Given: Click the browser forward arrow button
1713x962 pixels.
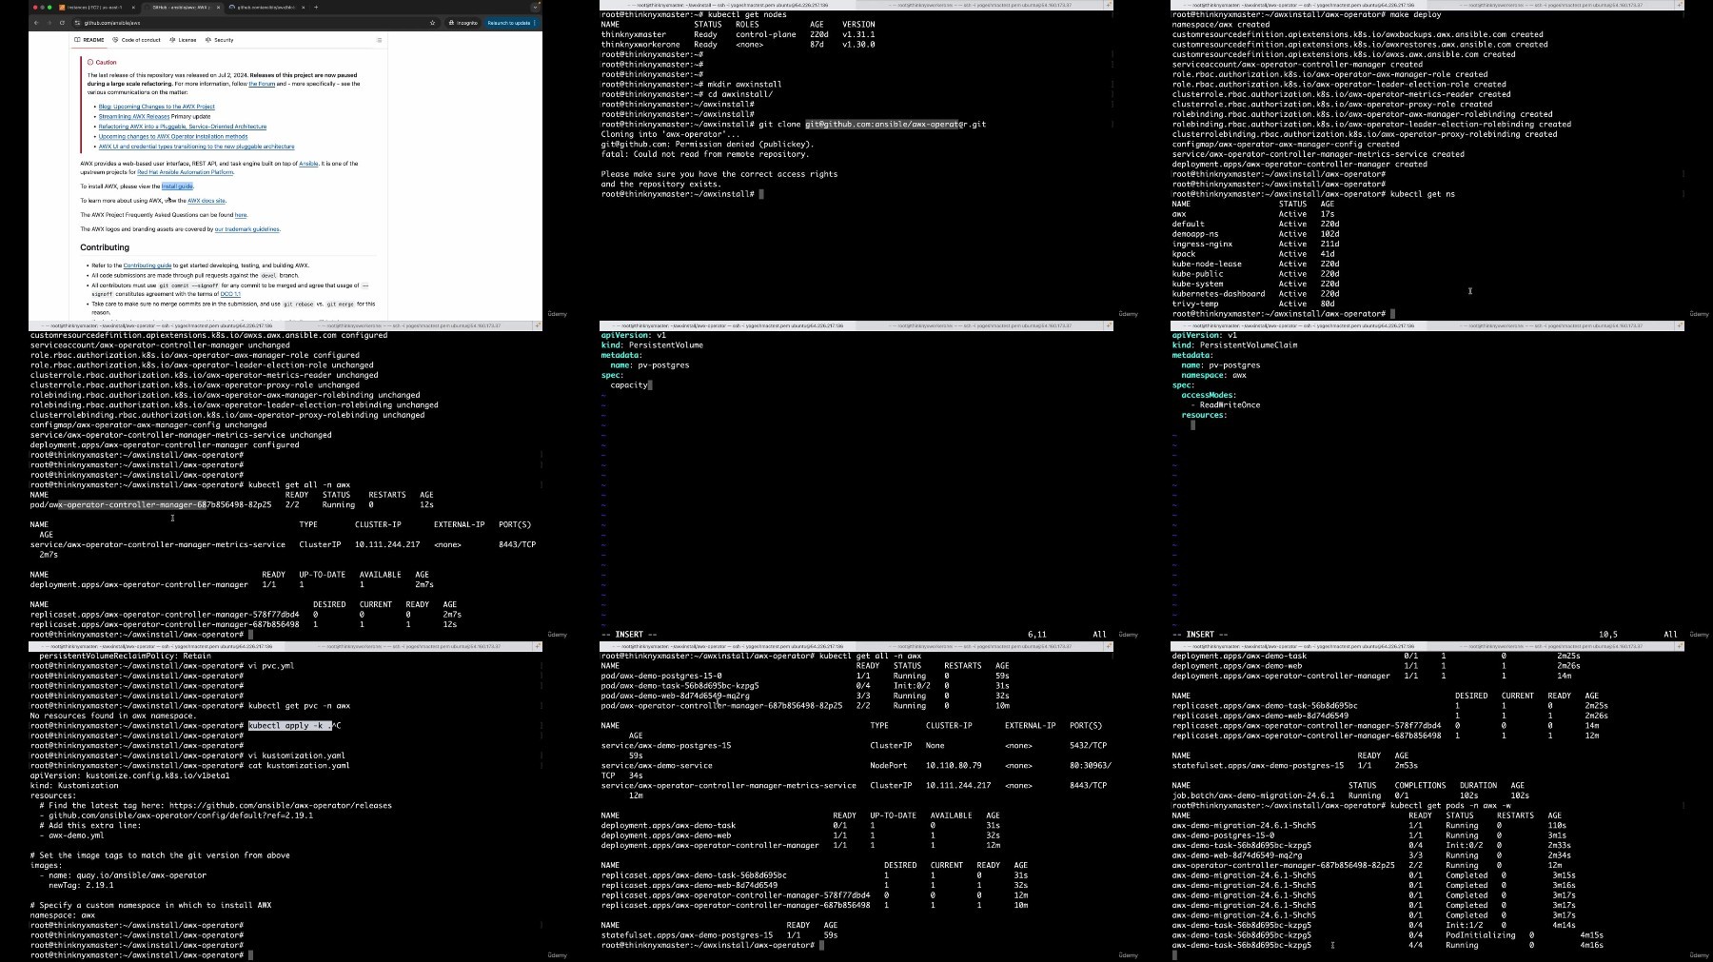Looking at the screenshot, I should [x=49, y=23].
